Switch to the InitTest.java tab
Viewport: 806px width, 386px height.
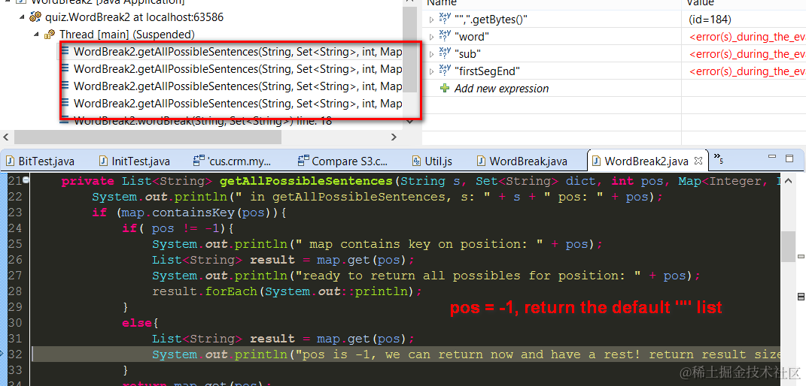[x=140, y=161]
